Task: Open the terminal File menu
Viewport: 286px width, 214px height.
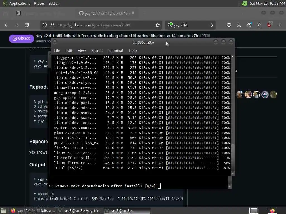Action: [57, 51]
